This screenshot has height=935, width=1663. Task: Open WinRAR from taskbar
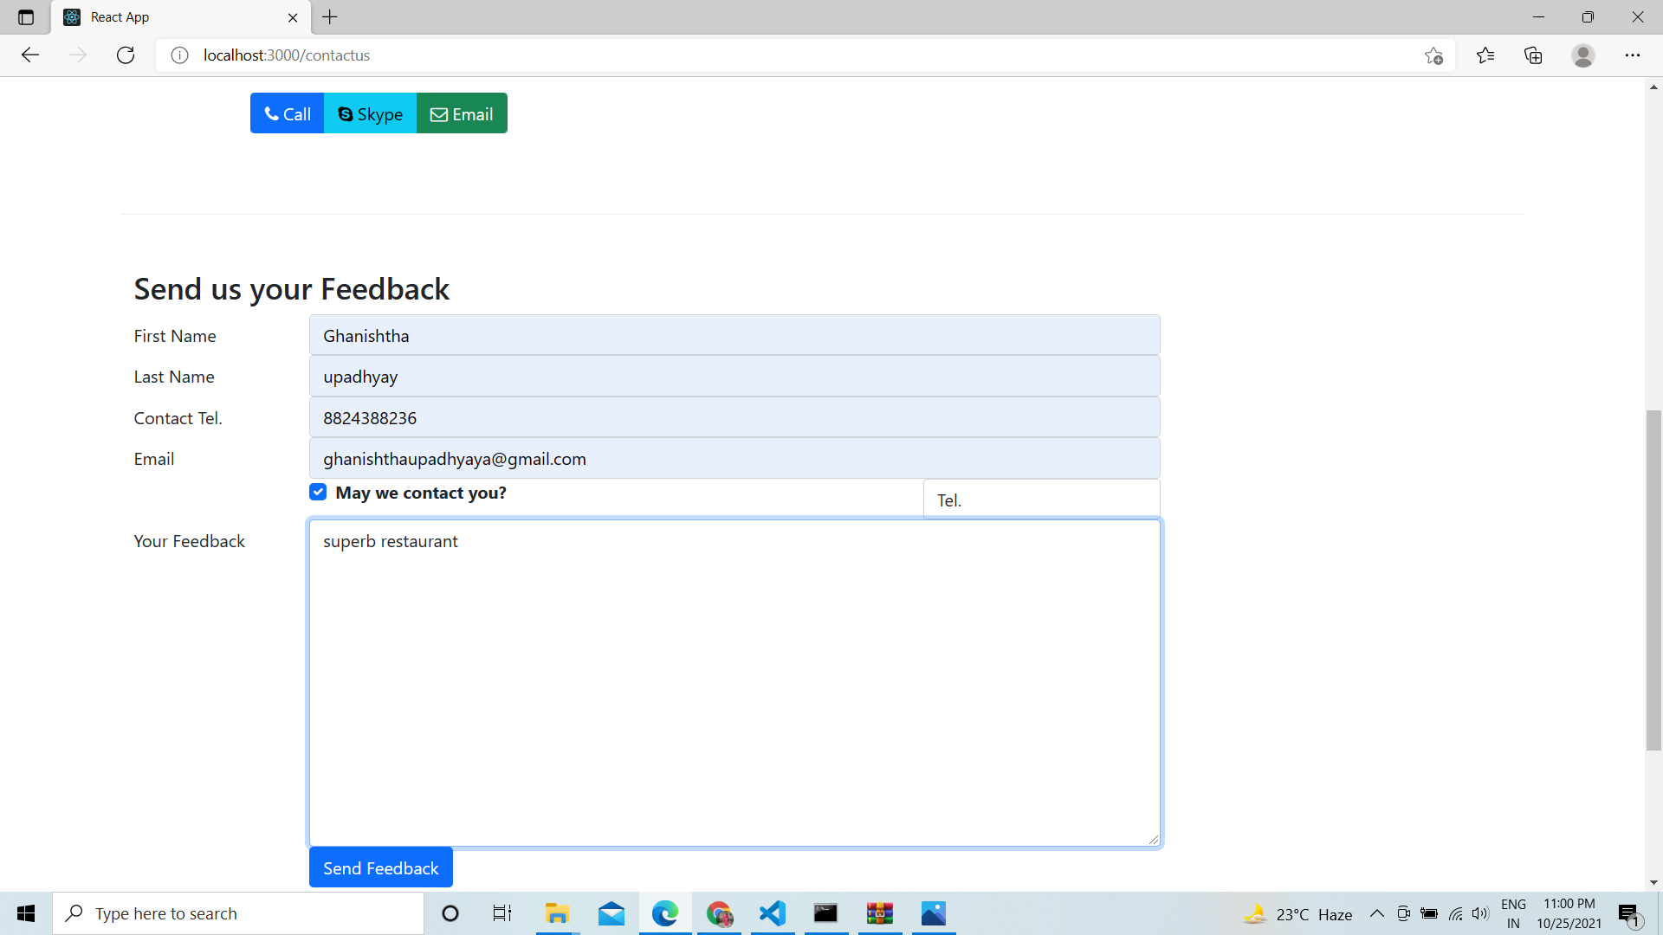tap(880, 913)
